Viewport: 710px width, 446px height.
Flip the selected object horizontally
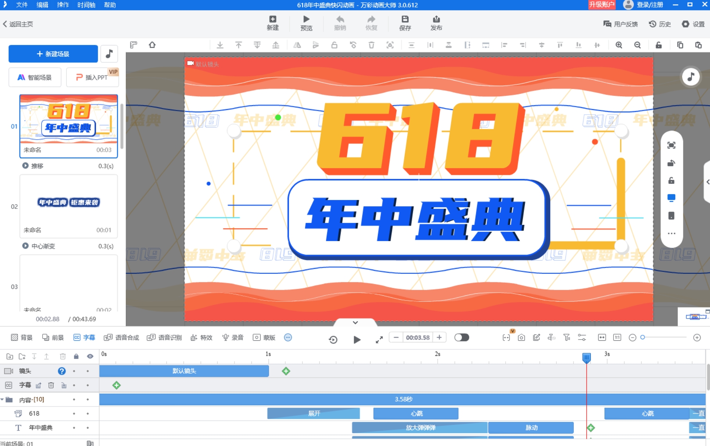tap(297, 45)
